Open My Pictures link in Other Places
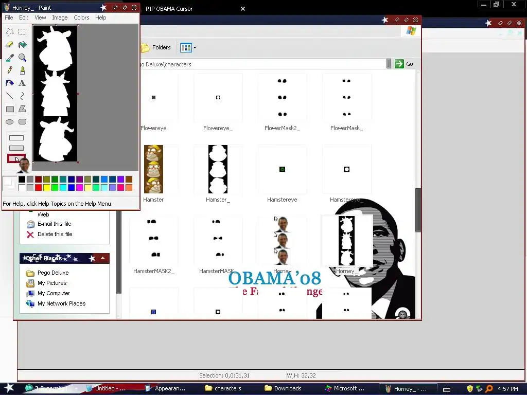Viewport: 527px width, 395px height. coord(52,283)
